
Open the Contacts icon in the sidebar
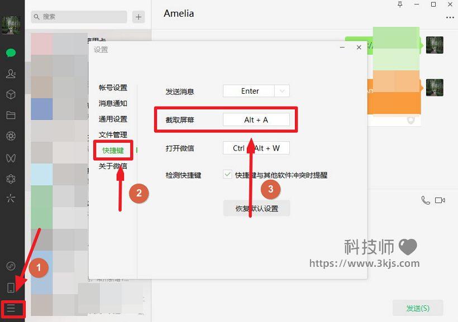(x=11, y=74)
